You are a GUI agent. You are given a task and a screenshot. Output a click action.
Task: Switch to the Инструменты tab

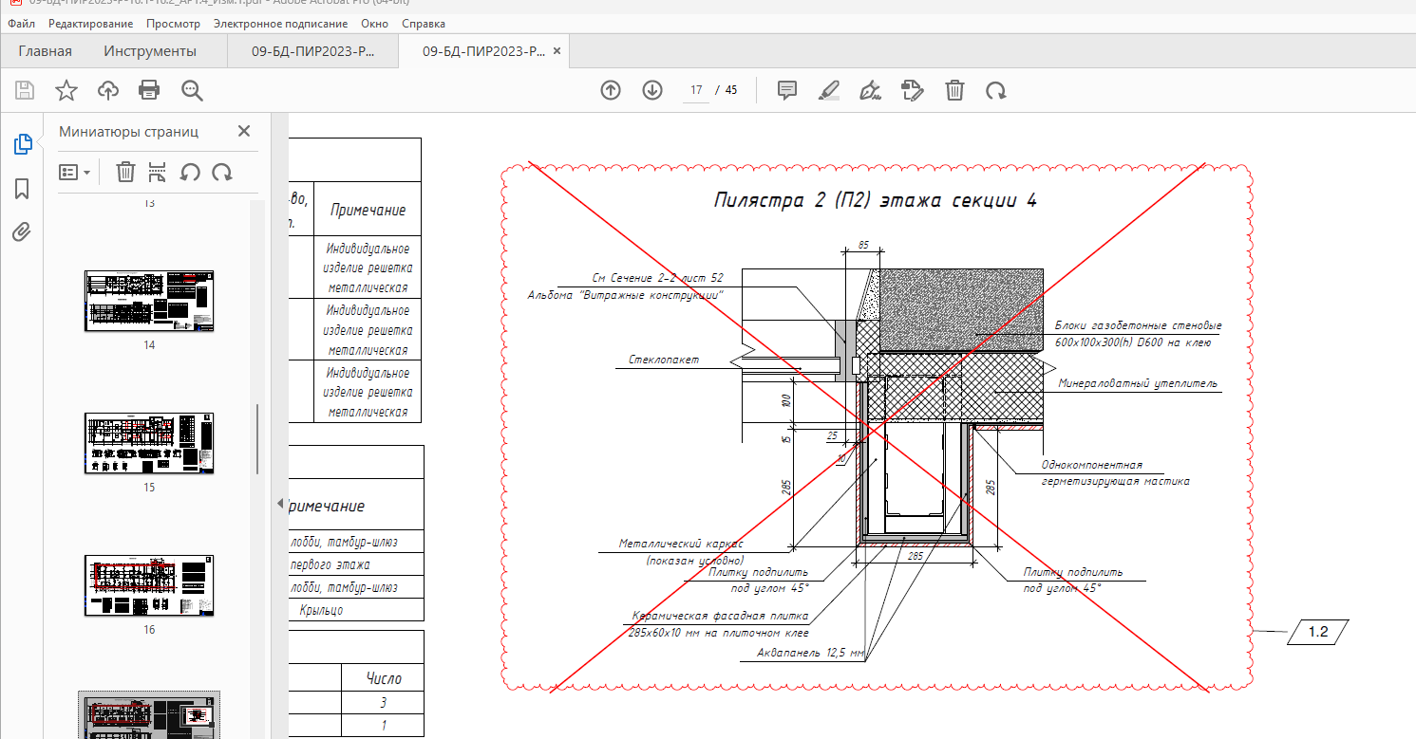pyautogui.click(x=150, y=51)
